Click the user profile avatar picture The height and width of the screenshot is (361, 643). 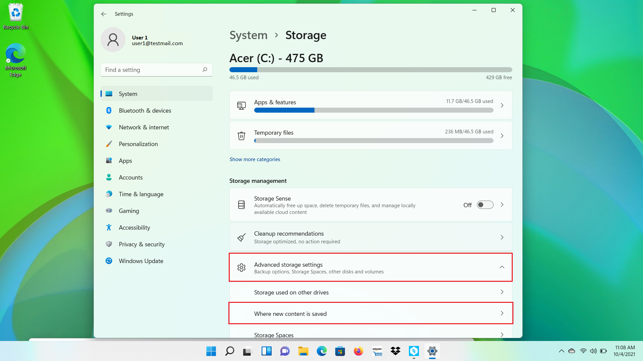(x=113, y=40)
